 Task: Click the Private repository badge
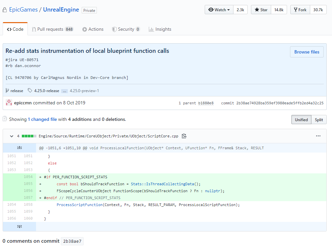[x=89, y=10]
